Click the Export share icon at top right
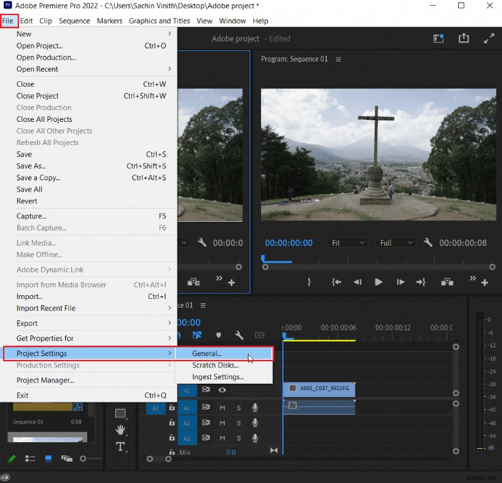Screen dimensions: 502x483 pos(464,38)
